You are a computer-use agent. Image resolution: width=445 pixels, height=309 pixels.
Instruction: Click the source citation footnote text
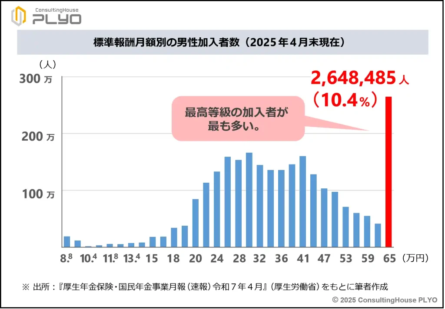click(x=204, y=286)
